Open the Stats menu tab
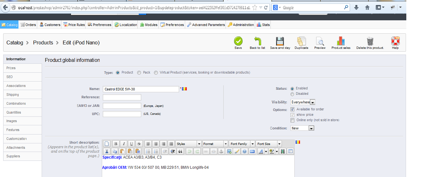The height and width of the screenshot is (177, 427). coord(263,25)
